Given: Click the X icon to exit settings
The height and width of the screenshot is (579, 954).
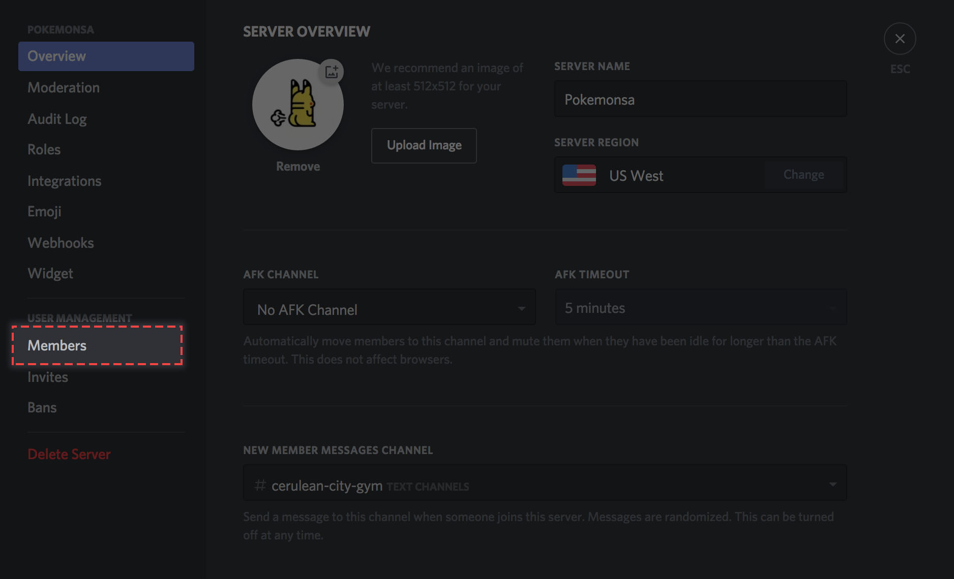Looking at the screenshot, I should 900,39.
